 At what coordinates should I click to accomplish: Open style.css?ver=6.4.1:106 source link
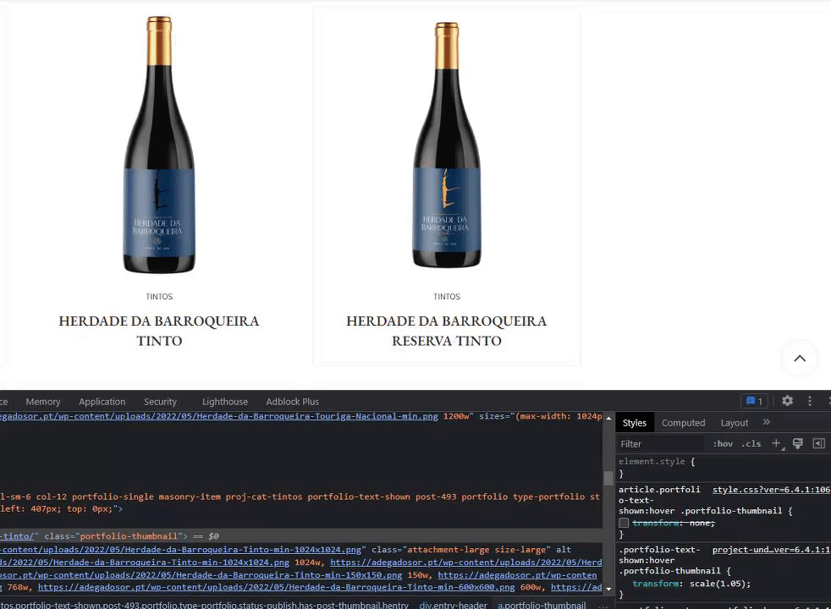tap(771, 490)
